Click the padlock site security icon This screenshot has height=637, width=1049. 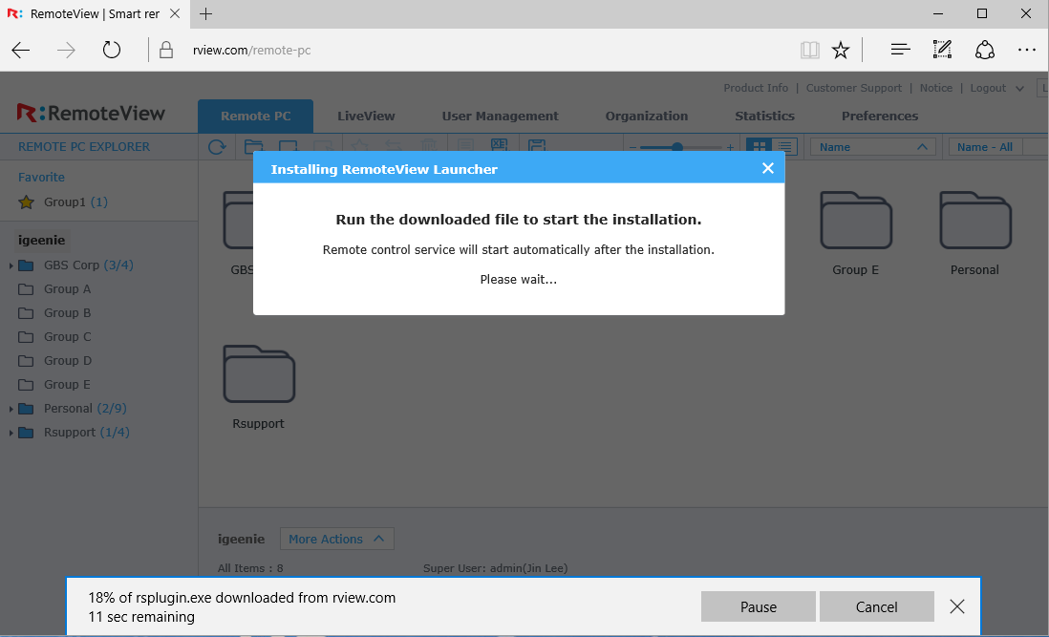[166, 50]
